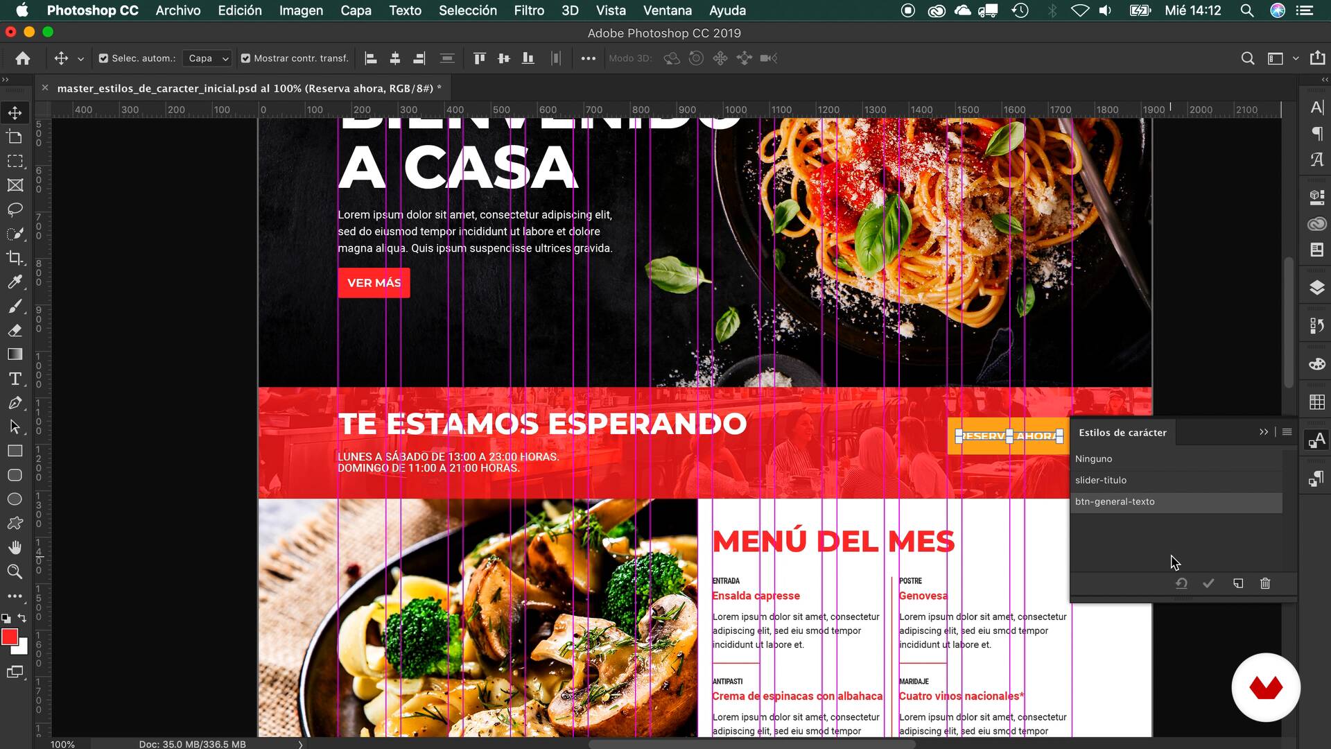
Task: Open the Paragraph Styles panel icon
Action: [x=1316, y=479]
